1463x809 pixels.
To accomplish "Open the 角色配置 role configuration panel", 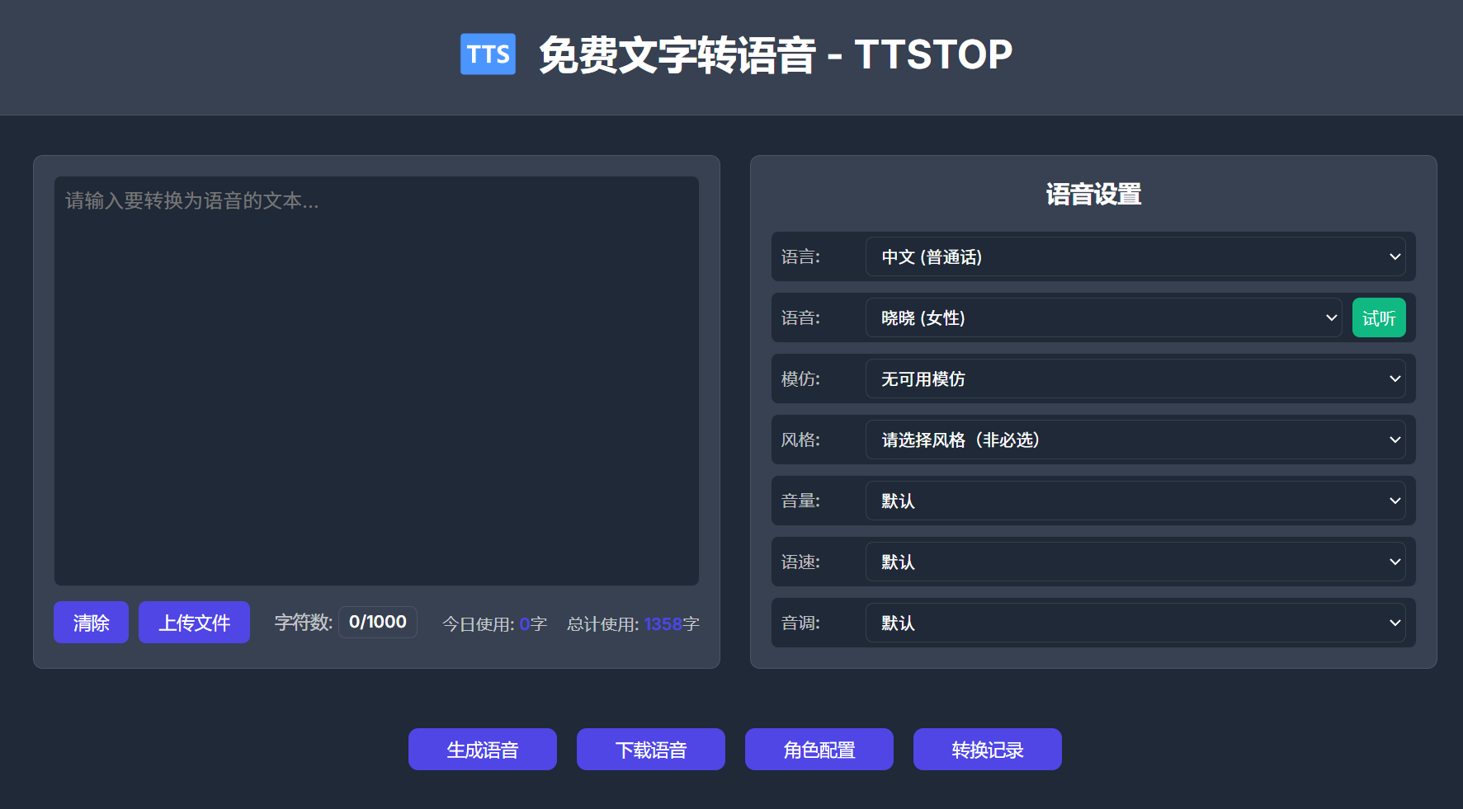I will point(819,749).
